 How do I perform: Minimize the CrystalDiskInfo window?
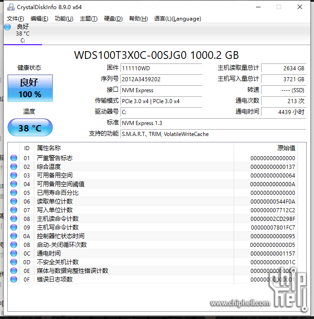point(258,7)
